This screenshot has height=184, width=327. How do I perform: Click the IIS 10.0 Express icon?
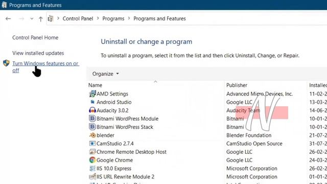[x=92, y=168]
